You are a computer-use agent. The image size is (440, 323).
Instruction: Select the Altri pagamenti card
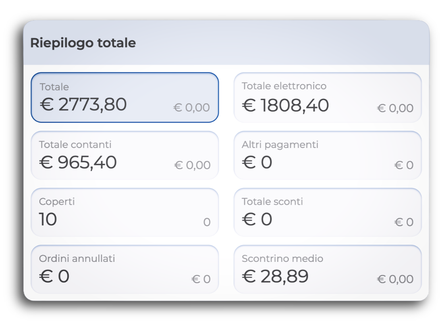(x=327, y=155)
